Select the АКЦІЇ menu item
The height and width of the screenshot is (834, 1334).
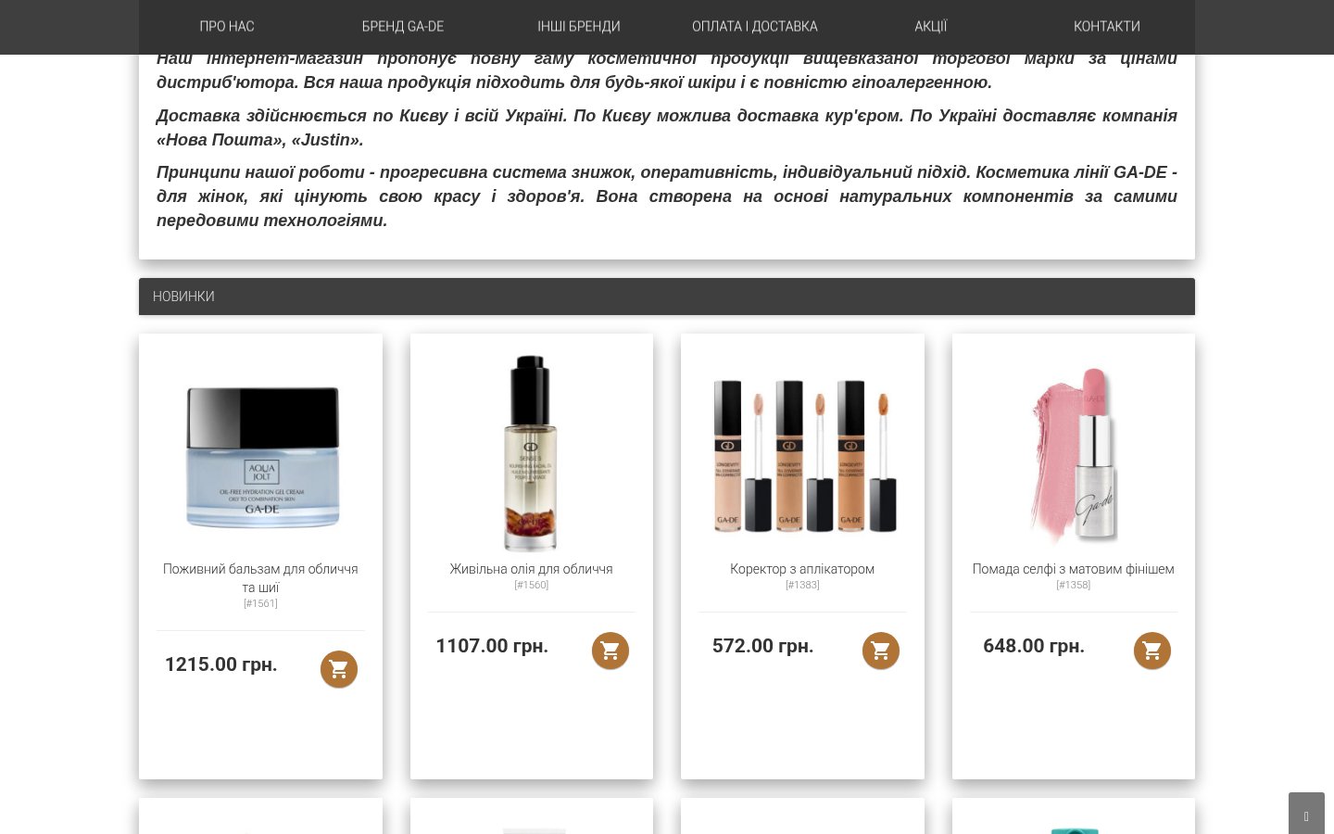931,27
